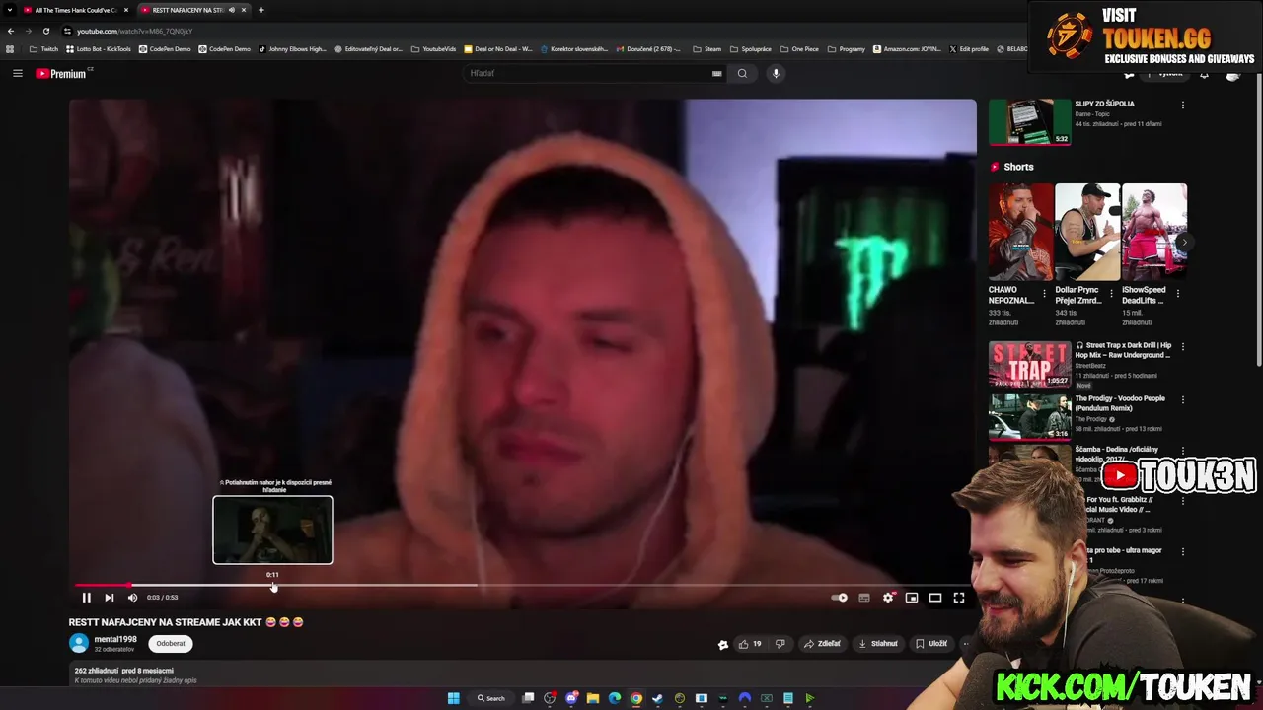Open options for CHAWO NEPOZNAL short

[x=1044, y=293]
